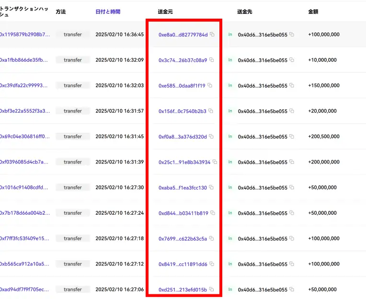Image resolution: width=366 pixels, height=299 pixels.
Task: Click transfer badge in 16:27:30 row
Action: [73, 187]
